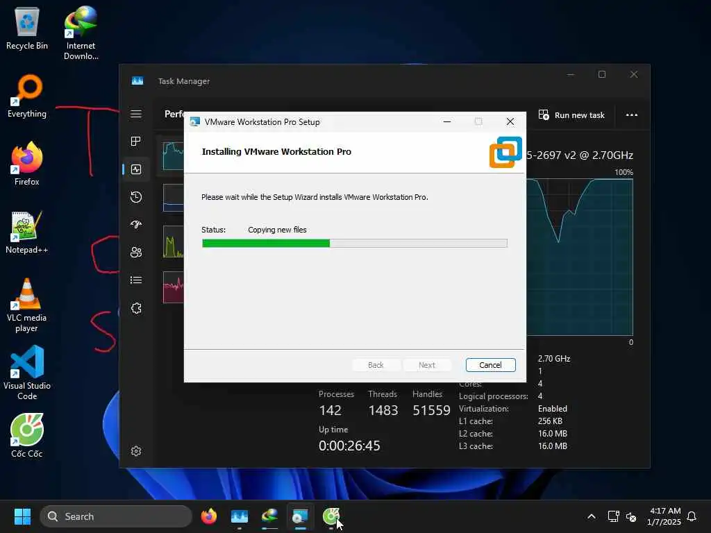Minimize the VMware Workstation Pro Setup window

(447, 121)
